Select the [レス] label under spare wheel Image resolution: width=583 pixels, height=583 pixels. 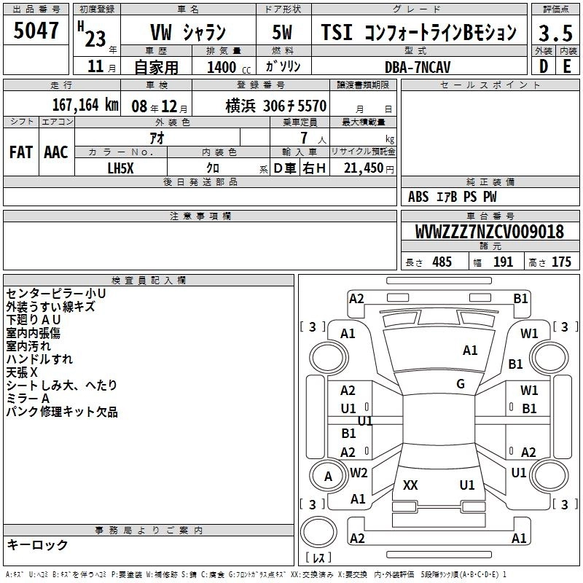tap(318, 557)
